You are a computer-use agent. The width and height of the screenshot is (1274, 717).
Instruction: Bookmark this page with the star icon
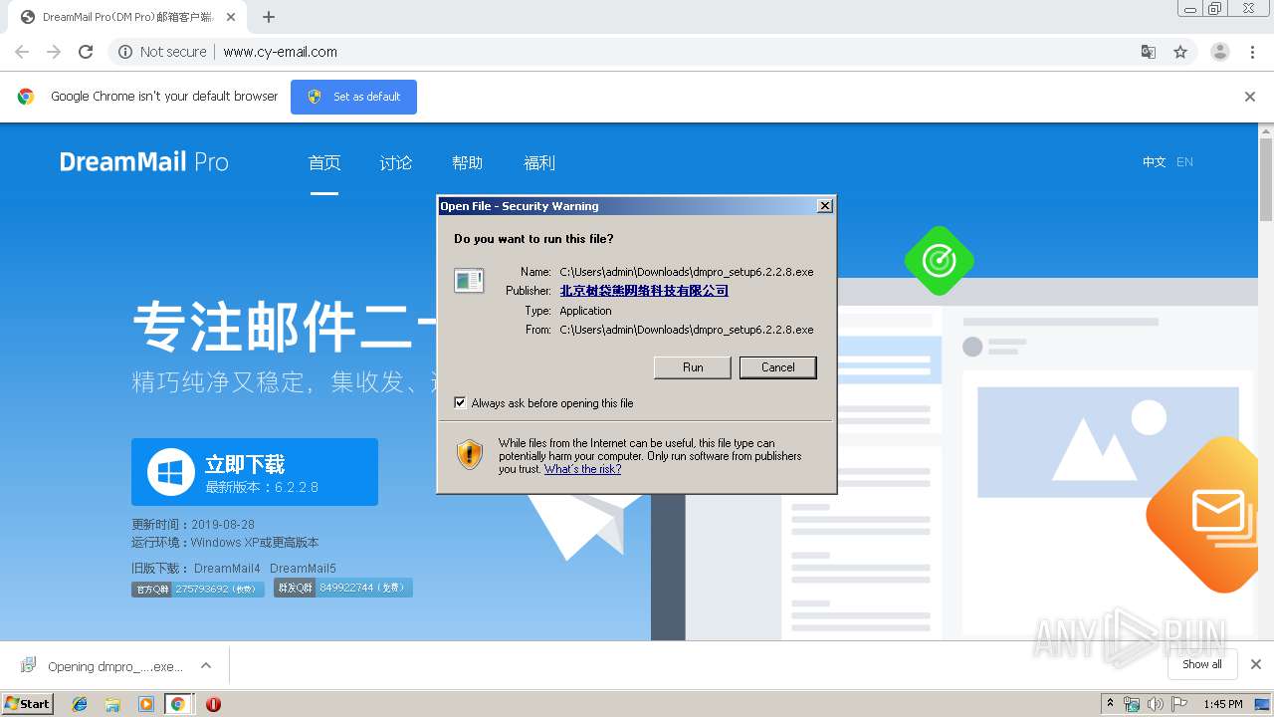point(1180,52)
